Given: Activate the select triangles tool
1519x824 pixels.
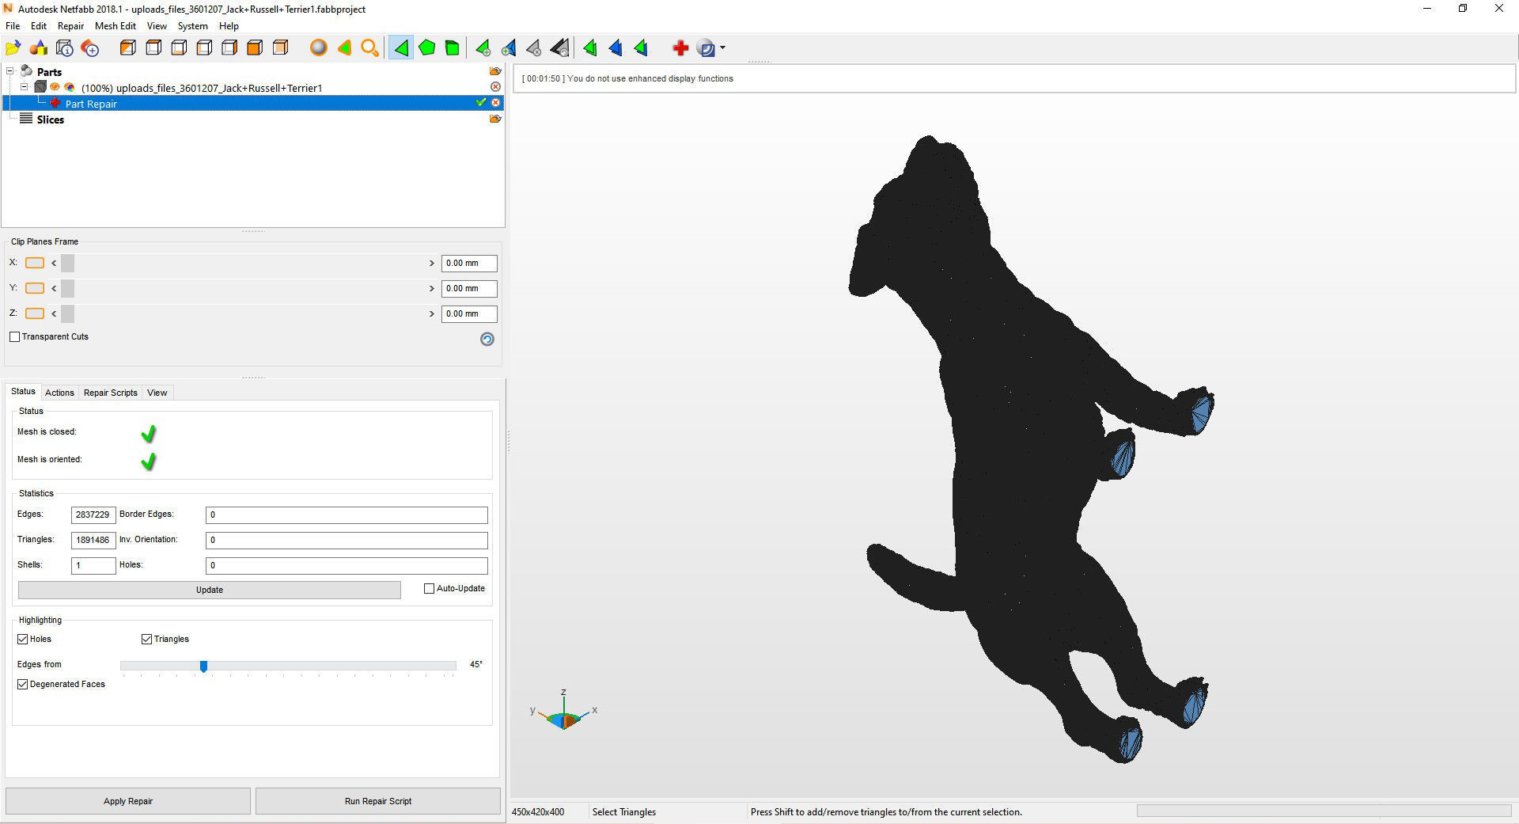Looking at the screenshot, I should 401,48.
